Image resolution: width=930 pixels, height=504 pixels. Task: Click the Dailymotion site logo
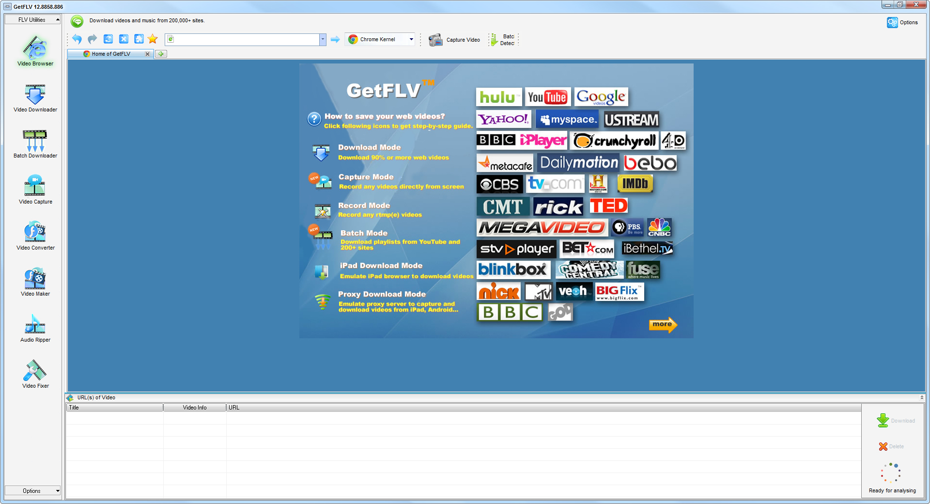coord(579,162)
